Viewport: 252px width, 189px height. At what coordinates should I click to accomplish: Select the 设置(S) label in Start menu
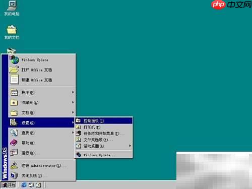point(28,122)
